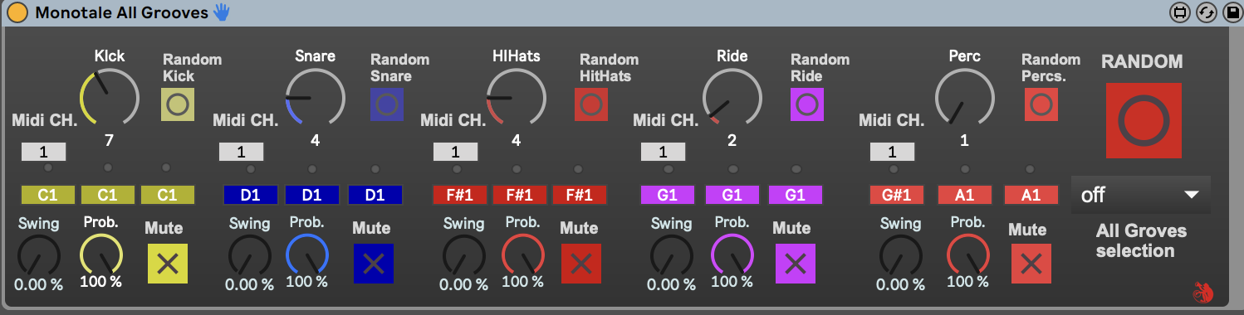The height and width of the screenshot is (315, 1244).
Task: Click the Kick Swing knob
Action: (39, 255)
